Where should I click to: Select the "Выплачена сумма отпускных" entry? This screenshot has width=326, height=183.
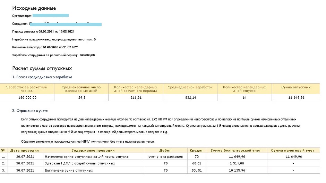(x=69, y=170)
